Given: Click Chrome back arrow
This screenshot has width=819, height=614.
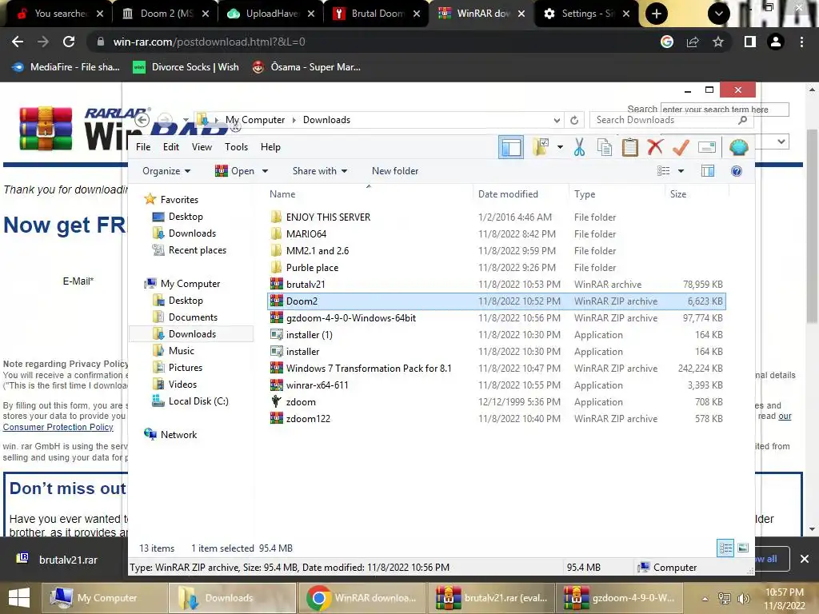Looking at the screenshot, I should [18, 42].
